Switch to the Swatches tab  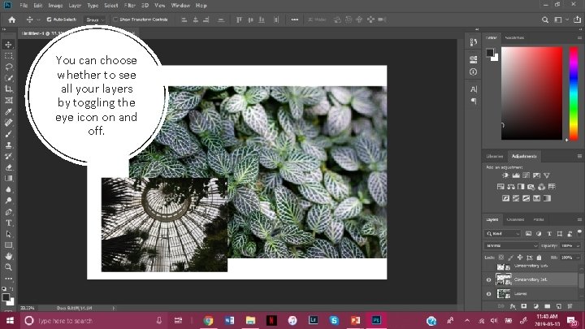click(x=514, y=37)
